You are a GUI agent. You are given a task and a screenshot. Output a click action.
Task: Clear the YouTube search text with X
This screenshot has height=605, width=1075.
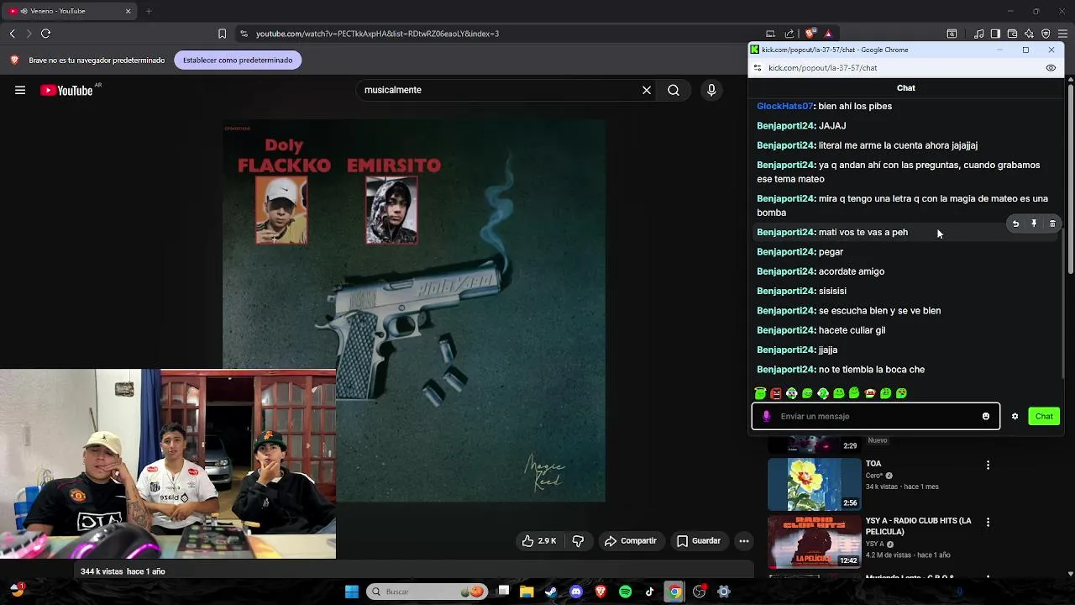click(x=647, y=90)
